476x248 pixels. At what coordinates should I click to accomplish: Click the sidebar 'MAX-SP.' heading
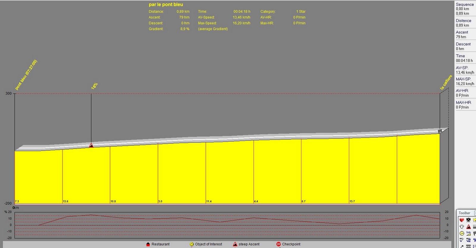464,79
